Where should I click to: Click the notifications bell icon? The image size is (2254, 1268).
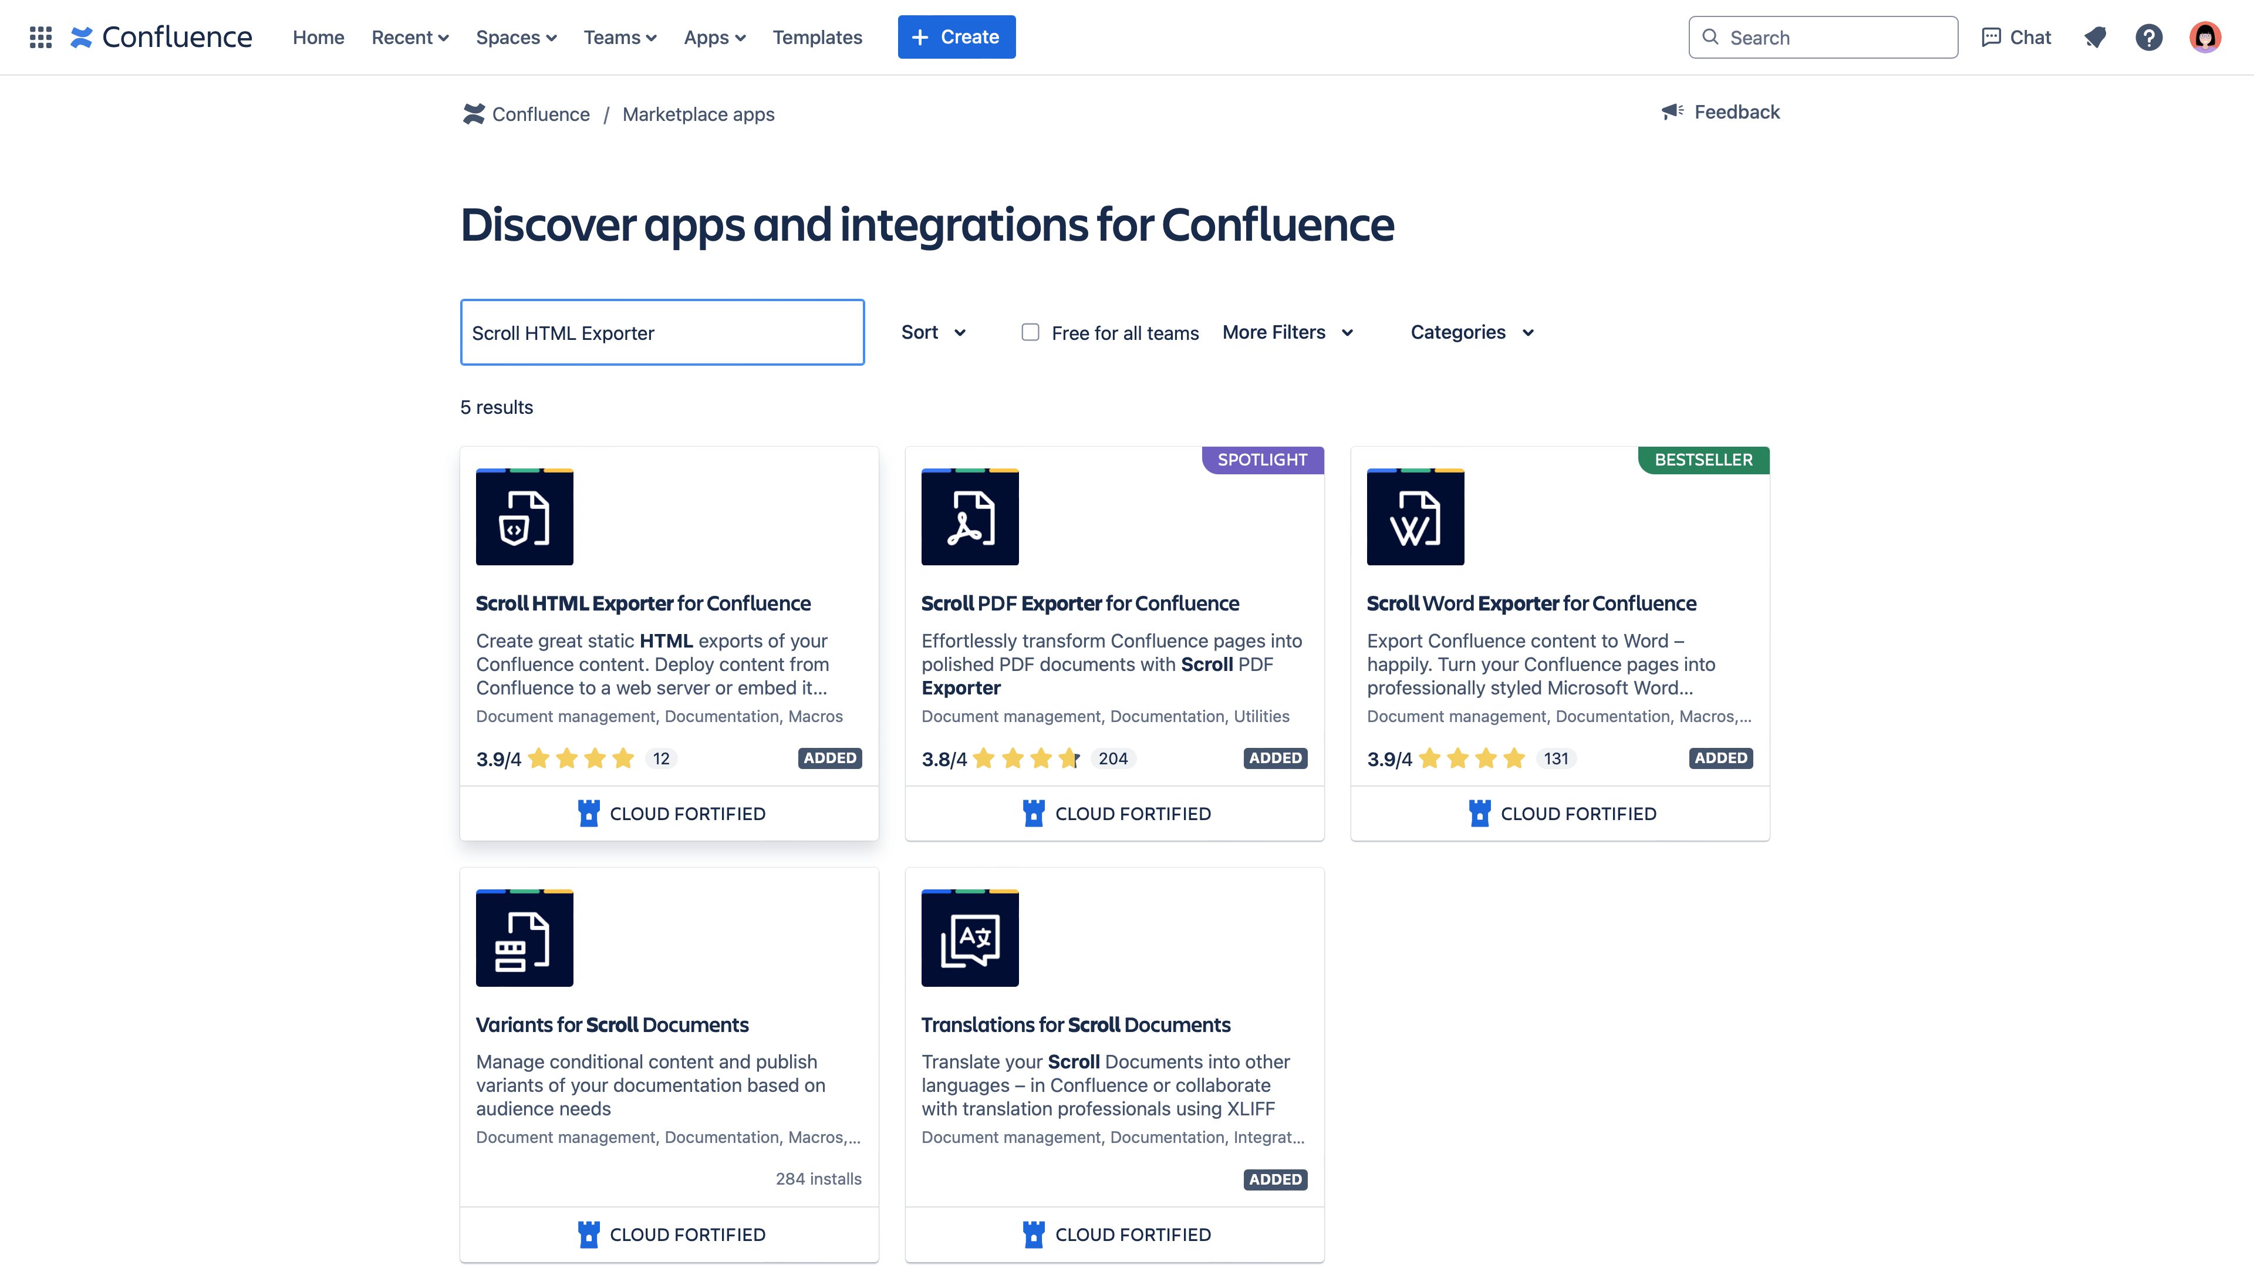click(x=2095, y=37)
